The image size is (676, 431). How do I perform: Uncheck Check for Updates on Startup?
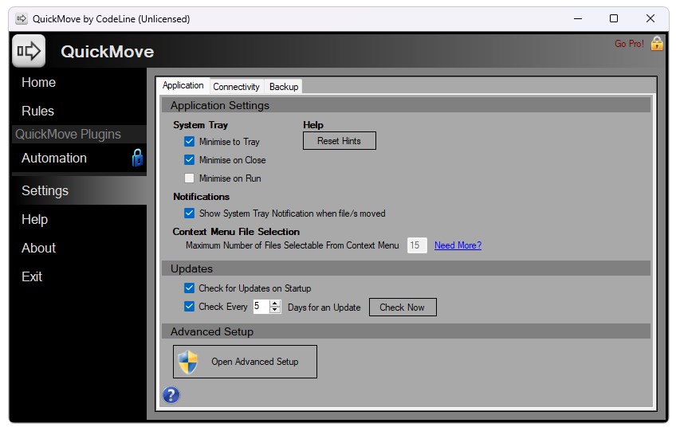pyautogui.click(x=189, y=288)
